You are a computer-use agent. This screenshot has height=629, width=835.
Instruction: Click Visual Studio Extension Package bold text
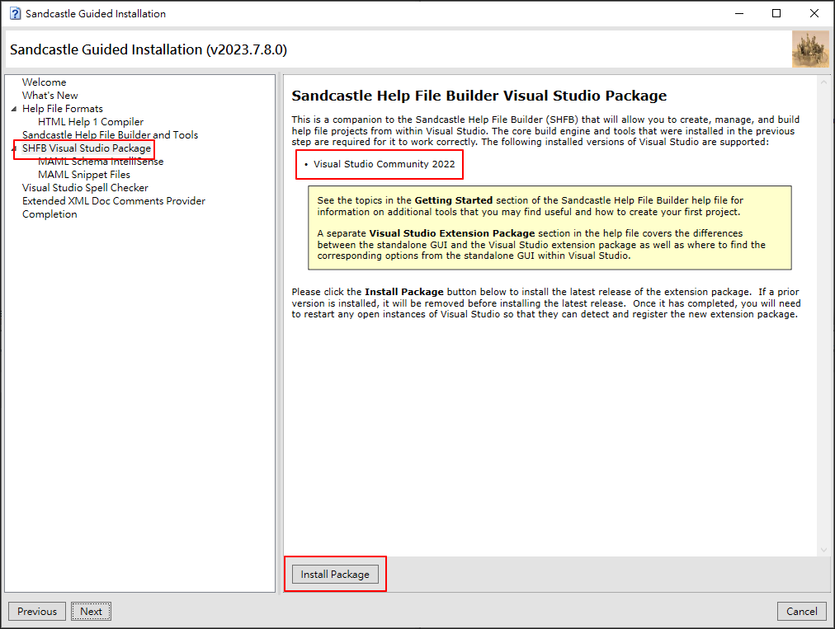[451, 233]
